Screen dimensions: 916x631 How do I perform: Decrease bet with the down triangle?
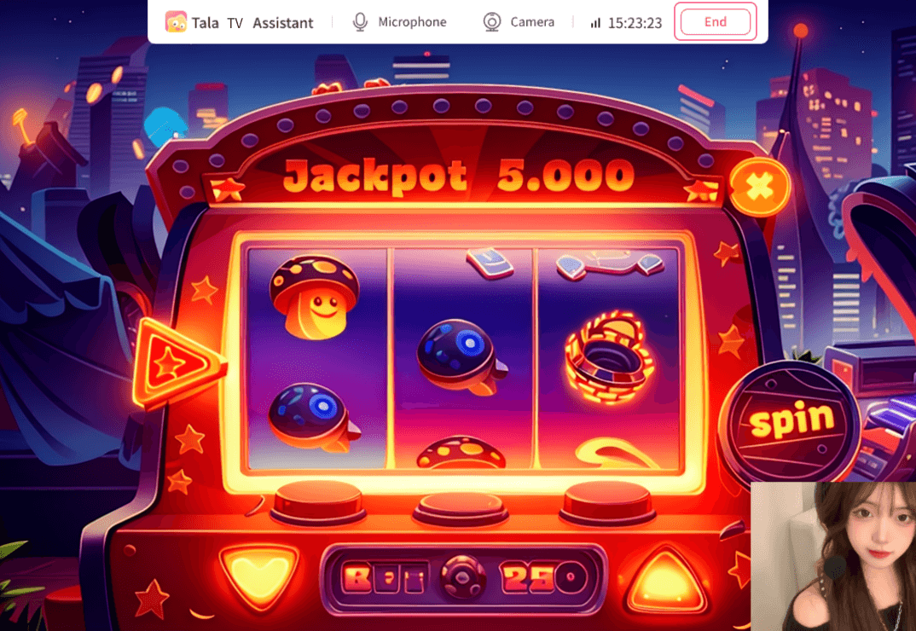[258, 576]
